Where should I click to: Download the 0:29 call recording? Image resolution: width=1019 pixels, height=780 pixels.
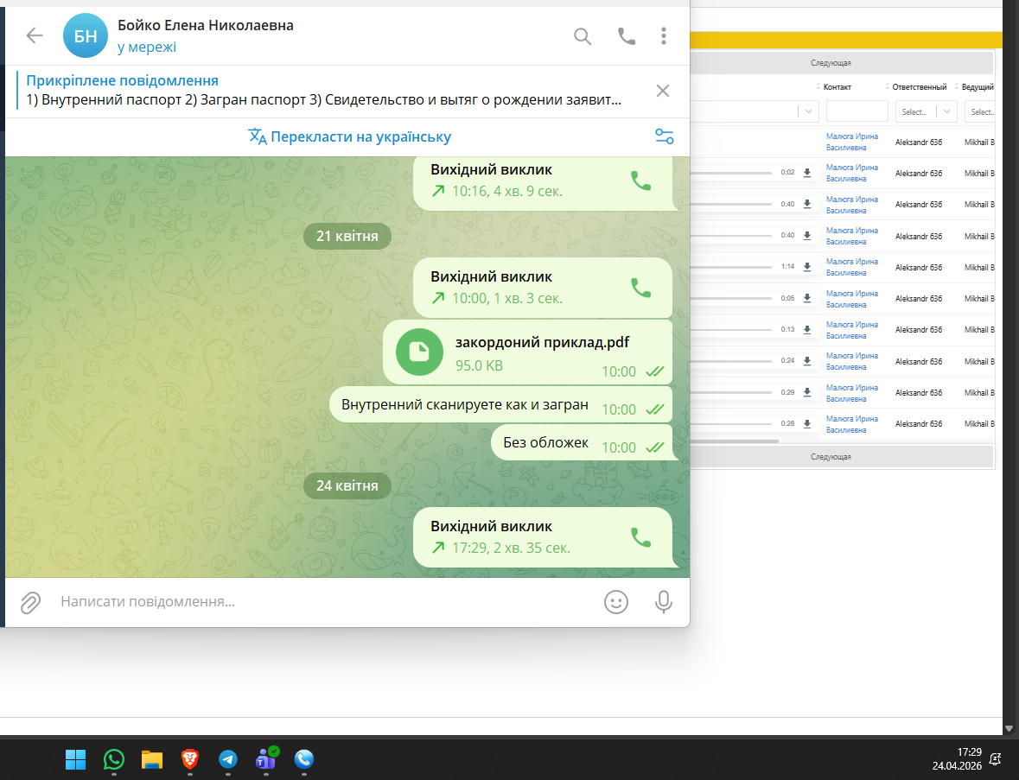(807, 392)
